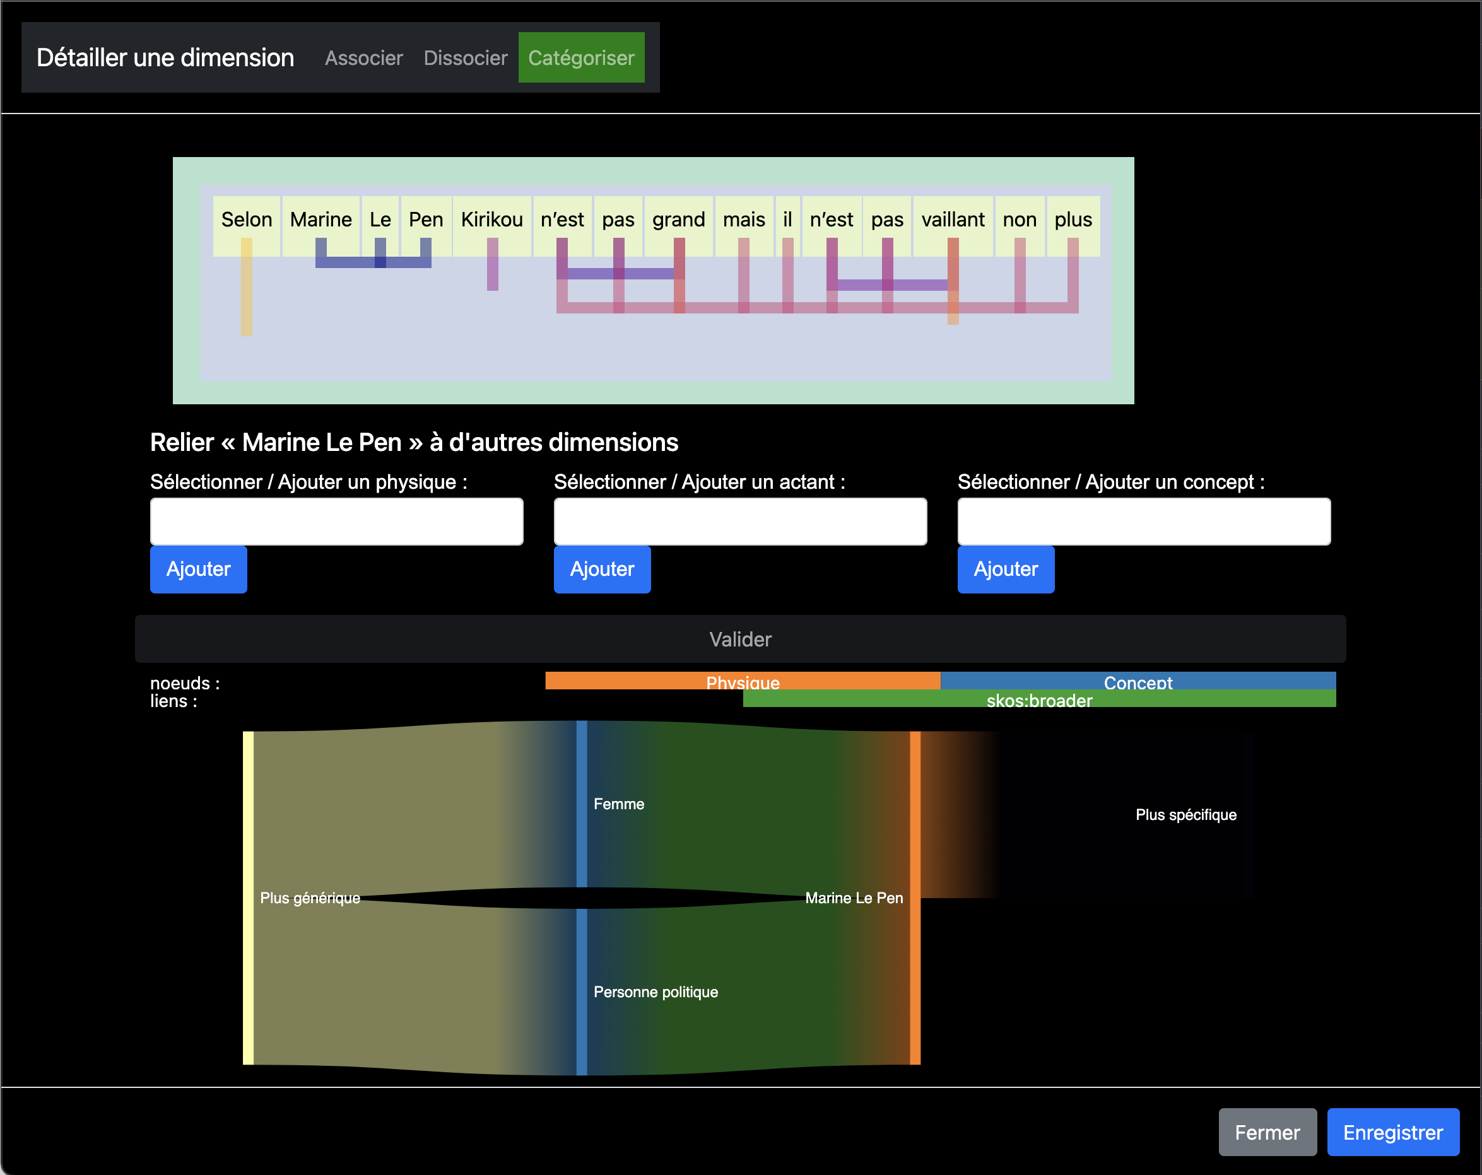Select the 'Personne politique' node
The image size is (1482, 1175).
(x=582, y=992)
